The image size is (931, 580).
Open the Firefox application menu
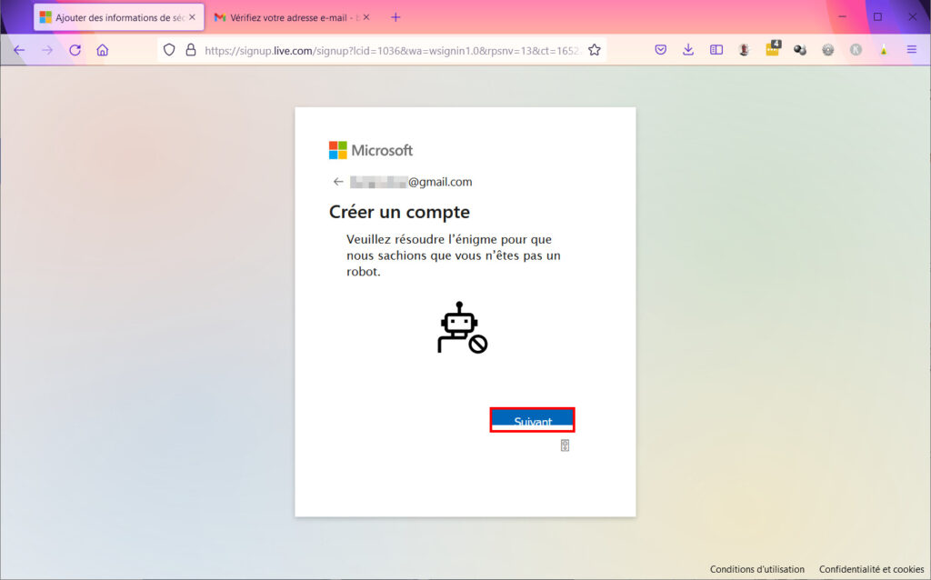coord(912,51)
